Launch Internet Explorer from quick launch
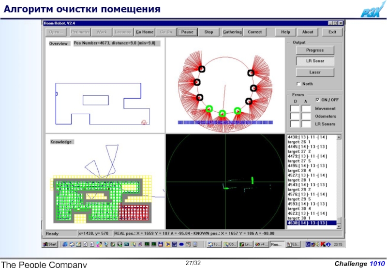The height and width of the screenshot is (268, 387). click(x=65, y=244)
